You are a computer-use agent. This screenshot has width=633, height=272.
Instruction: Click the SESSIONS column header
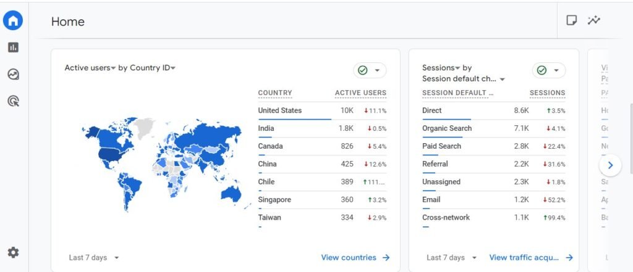point(548,93)
